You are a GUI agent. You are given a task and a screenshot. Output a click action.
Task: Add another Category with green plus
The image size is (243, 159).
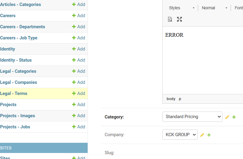(234, 117)
